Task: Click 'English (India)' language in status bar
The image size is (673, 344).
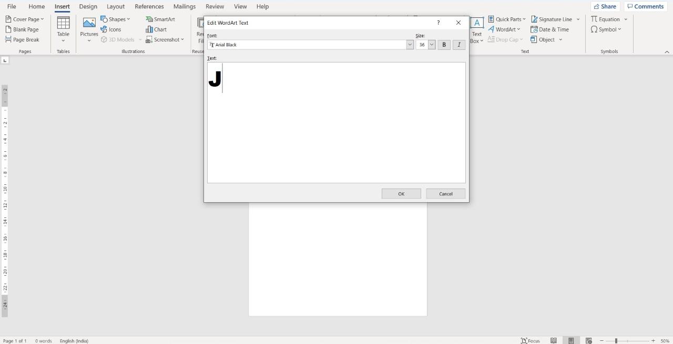Action: [74, 341]
